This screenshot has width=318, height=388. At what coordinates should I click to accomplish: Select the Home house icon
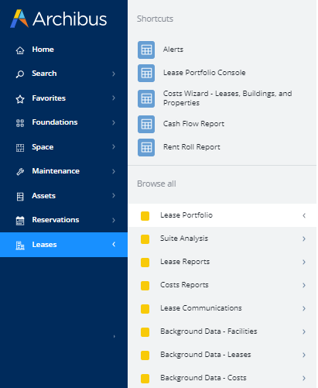coord(20,50)
